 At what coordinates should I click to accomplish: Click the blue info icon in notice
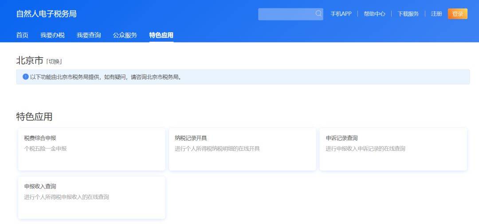(x=26, y=77)
